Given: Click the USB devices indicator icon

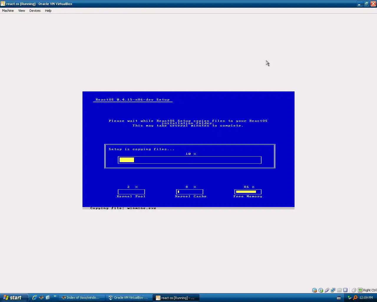Looking at the screenshot, I should pyautogui.click(x=327, y=290).
